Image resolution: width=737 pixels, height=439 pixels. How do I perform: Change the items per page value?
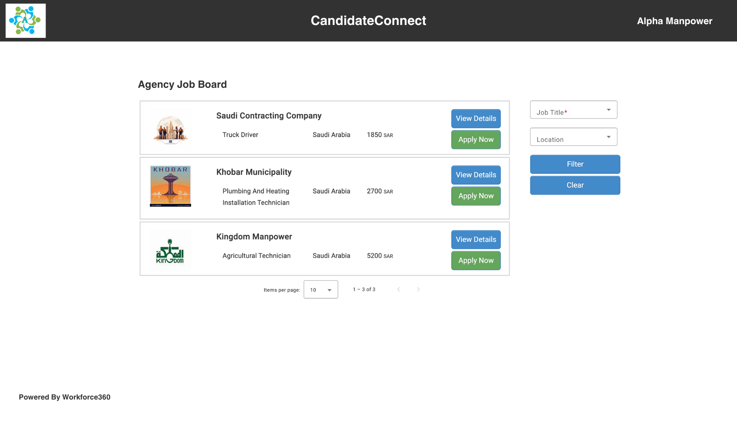point(321,289)
